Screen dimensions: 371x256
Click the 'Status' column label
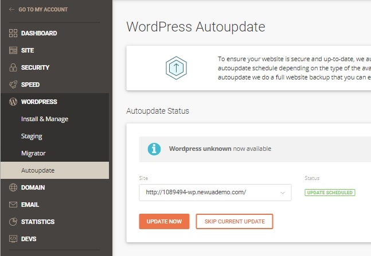click(312, 178)
